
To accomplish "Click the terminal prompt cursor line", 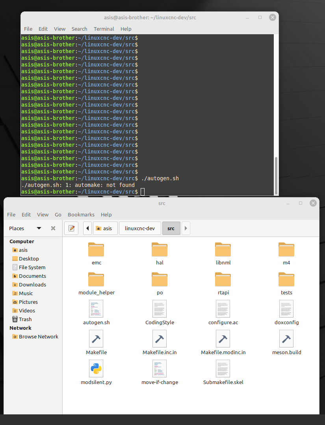I will point(147,192).
